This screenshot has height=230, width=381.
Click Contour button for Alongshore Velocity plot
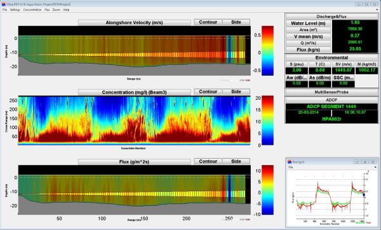208,22
